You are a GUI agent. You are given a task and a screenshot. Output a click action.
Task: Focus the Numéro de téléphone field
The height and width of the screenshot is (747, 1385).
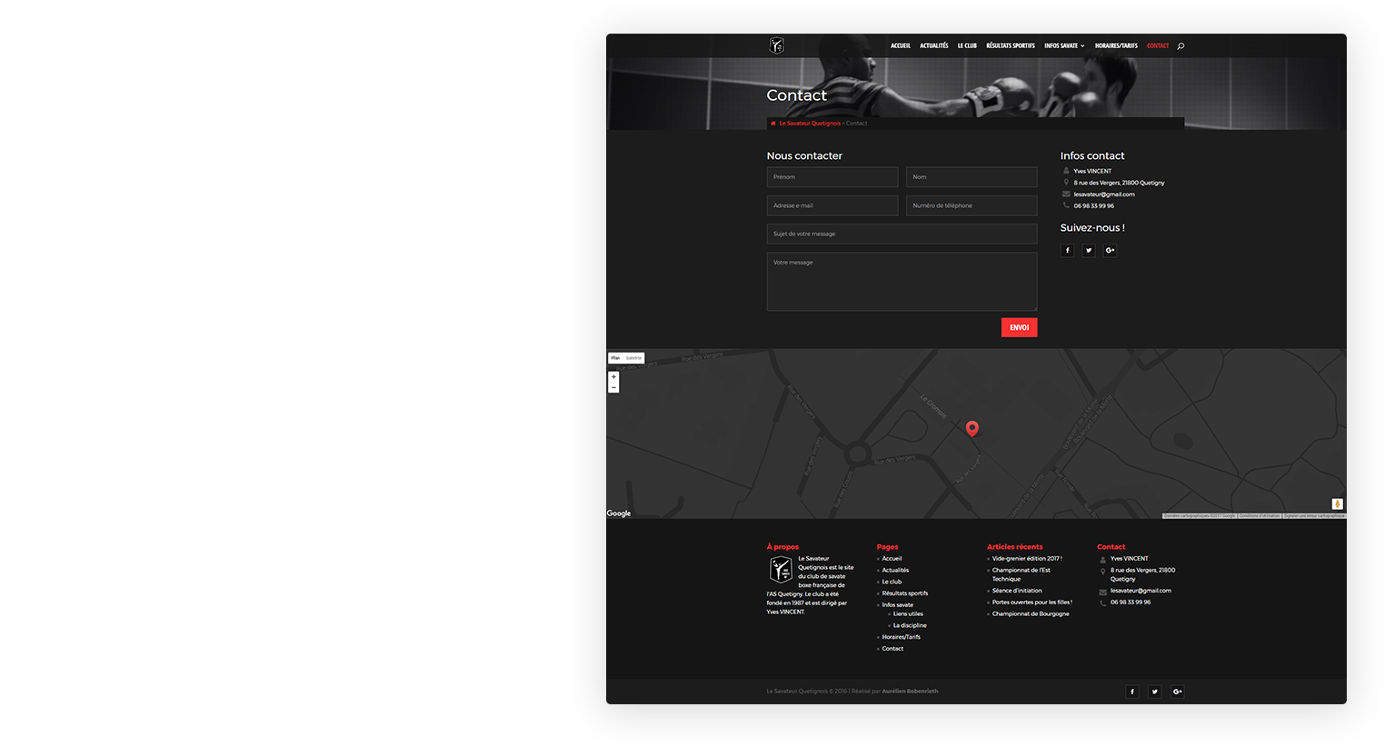coord(971,205)
